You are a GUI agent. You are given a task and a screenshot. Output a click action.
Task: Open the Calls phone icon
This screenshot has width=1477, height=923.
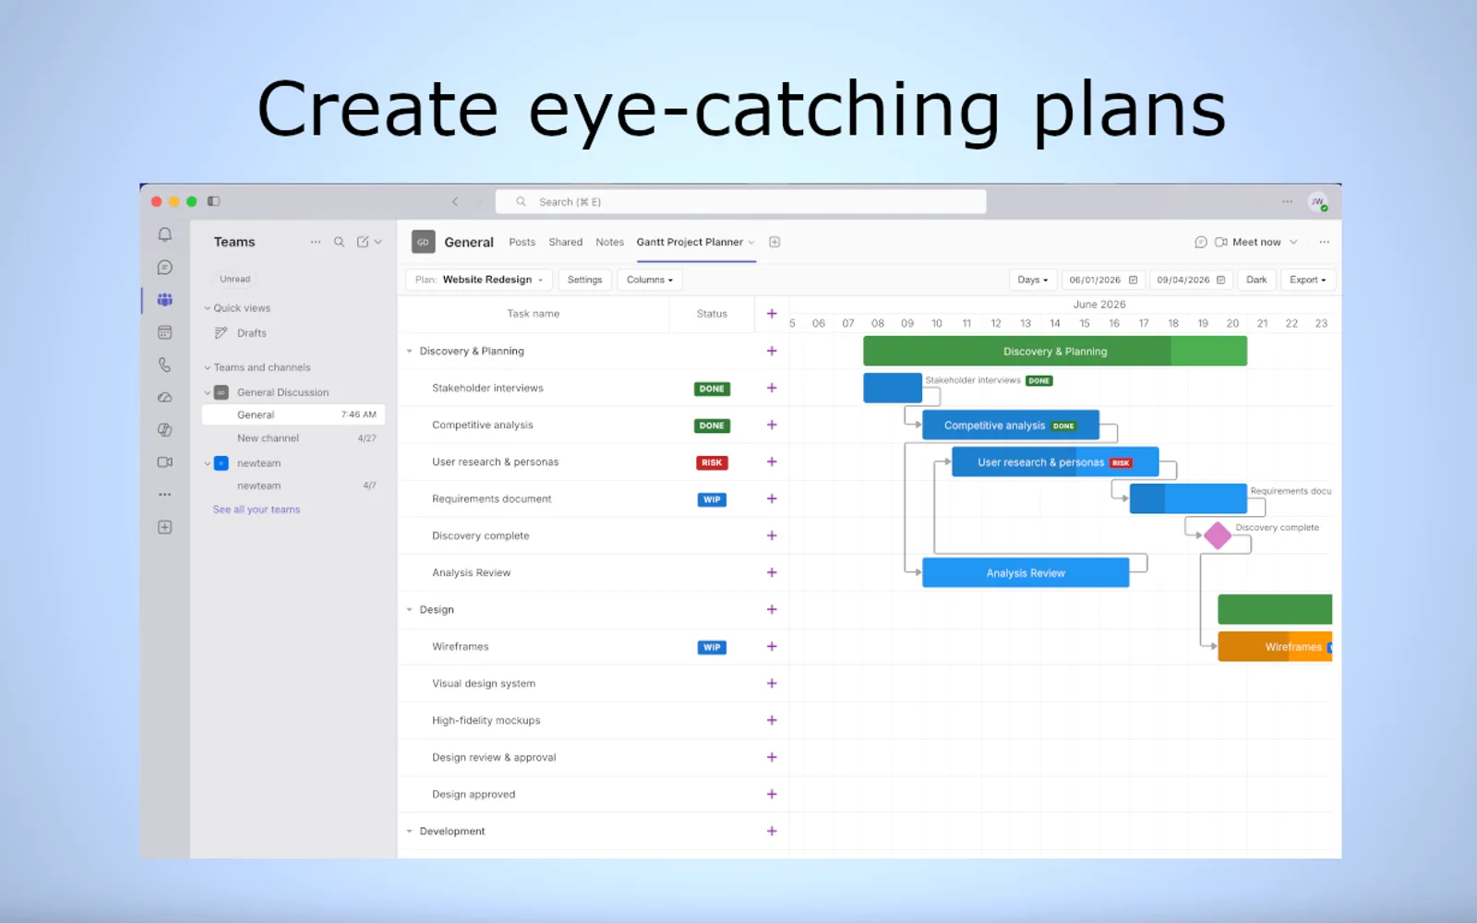click(164, 365)
